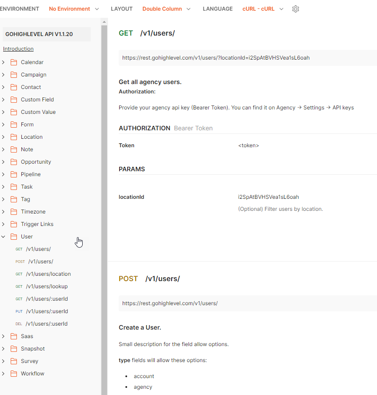Viewport: 377px width, 395px height.
Task: Click the Opportunity folder icon
Action: [14, 162]
